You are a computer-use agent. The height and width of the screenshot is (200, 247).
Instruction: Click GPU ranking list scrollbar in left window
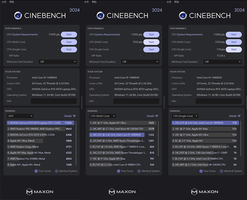(76, 143)
